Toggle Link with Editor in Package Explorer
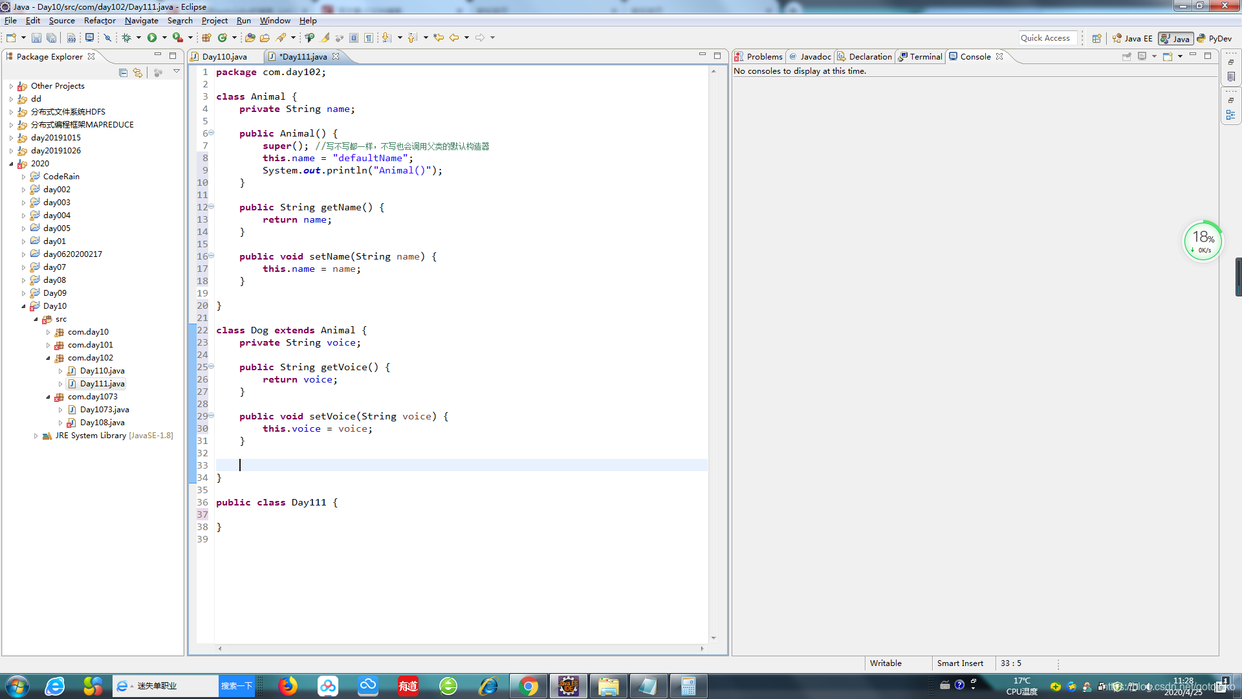The height and width of the screenshot is (699, 1242). point(138,72)
